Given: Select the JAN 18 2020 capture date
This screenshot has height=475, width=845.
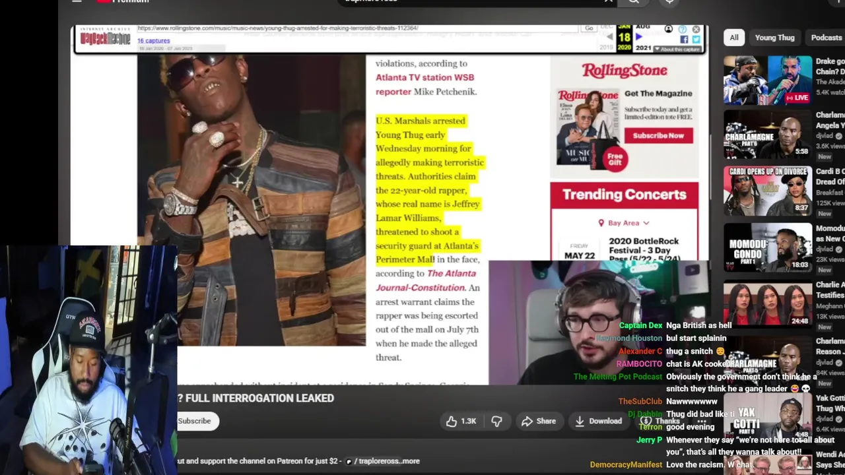Looking at the screenshot, I should pos(624,37).
